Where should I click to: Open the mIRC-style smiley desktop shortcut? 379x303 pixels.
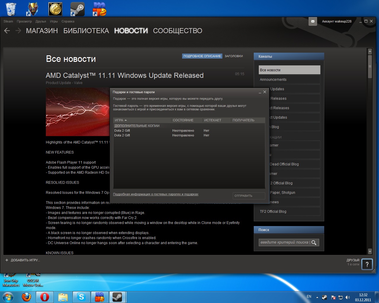click(99, 9)
